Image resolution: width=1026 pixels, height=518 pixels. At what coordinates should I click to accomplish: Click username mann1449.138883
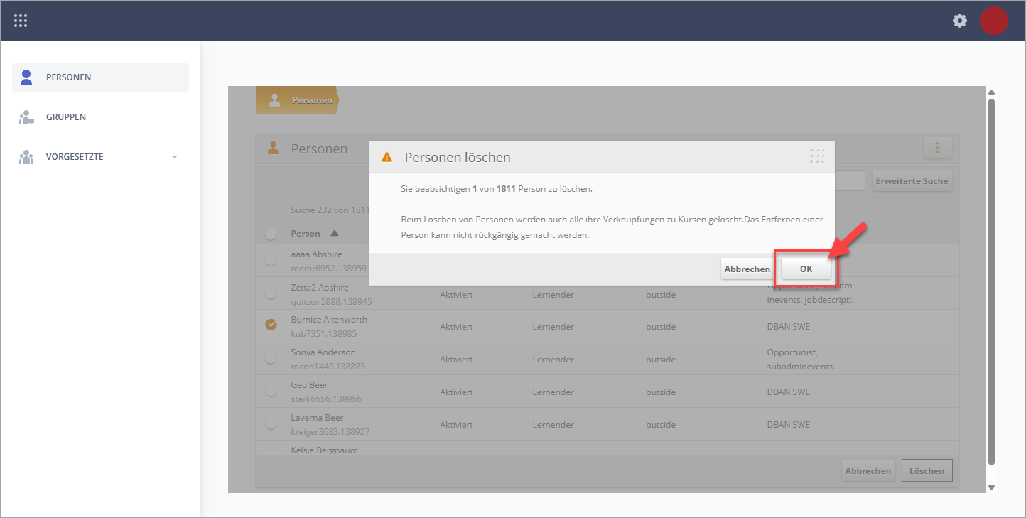328,366
